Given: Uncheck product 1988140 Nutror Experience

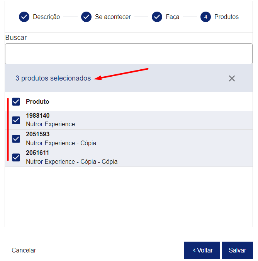Looking at the screenshot, I should coord(16,120).
